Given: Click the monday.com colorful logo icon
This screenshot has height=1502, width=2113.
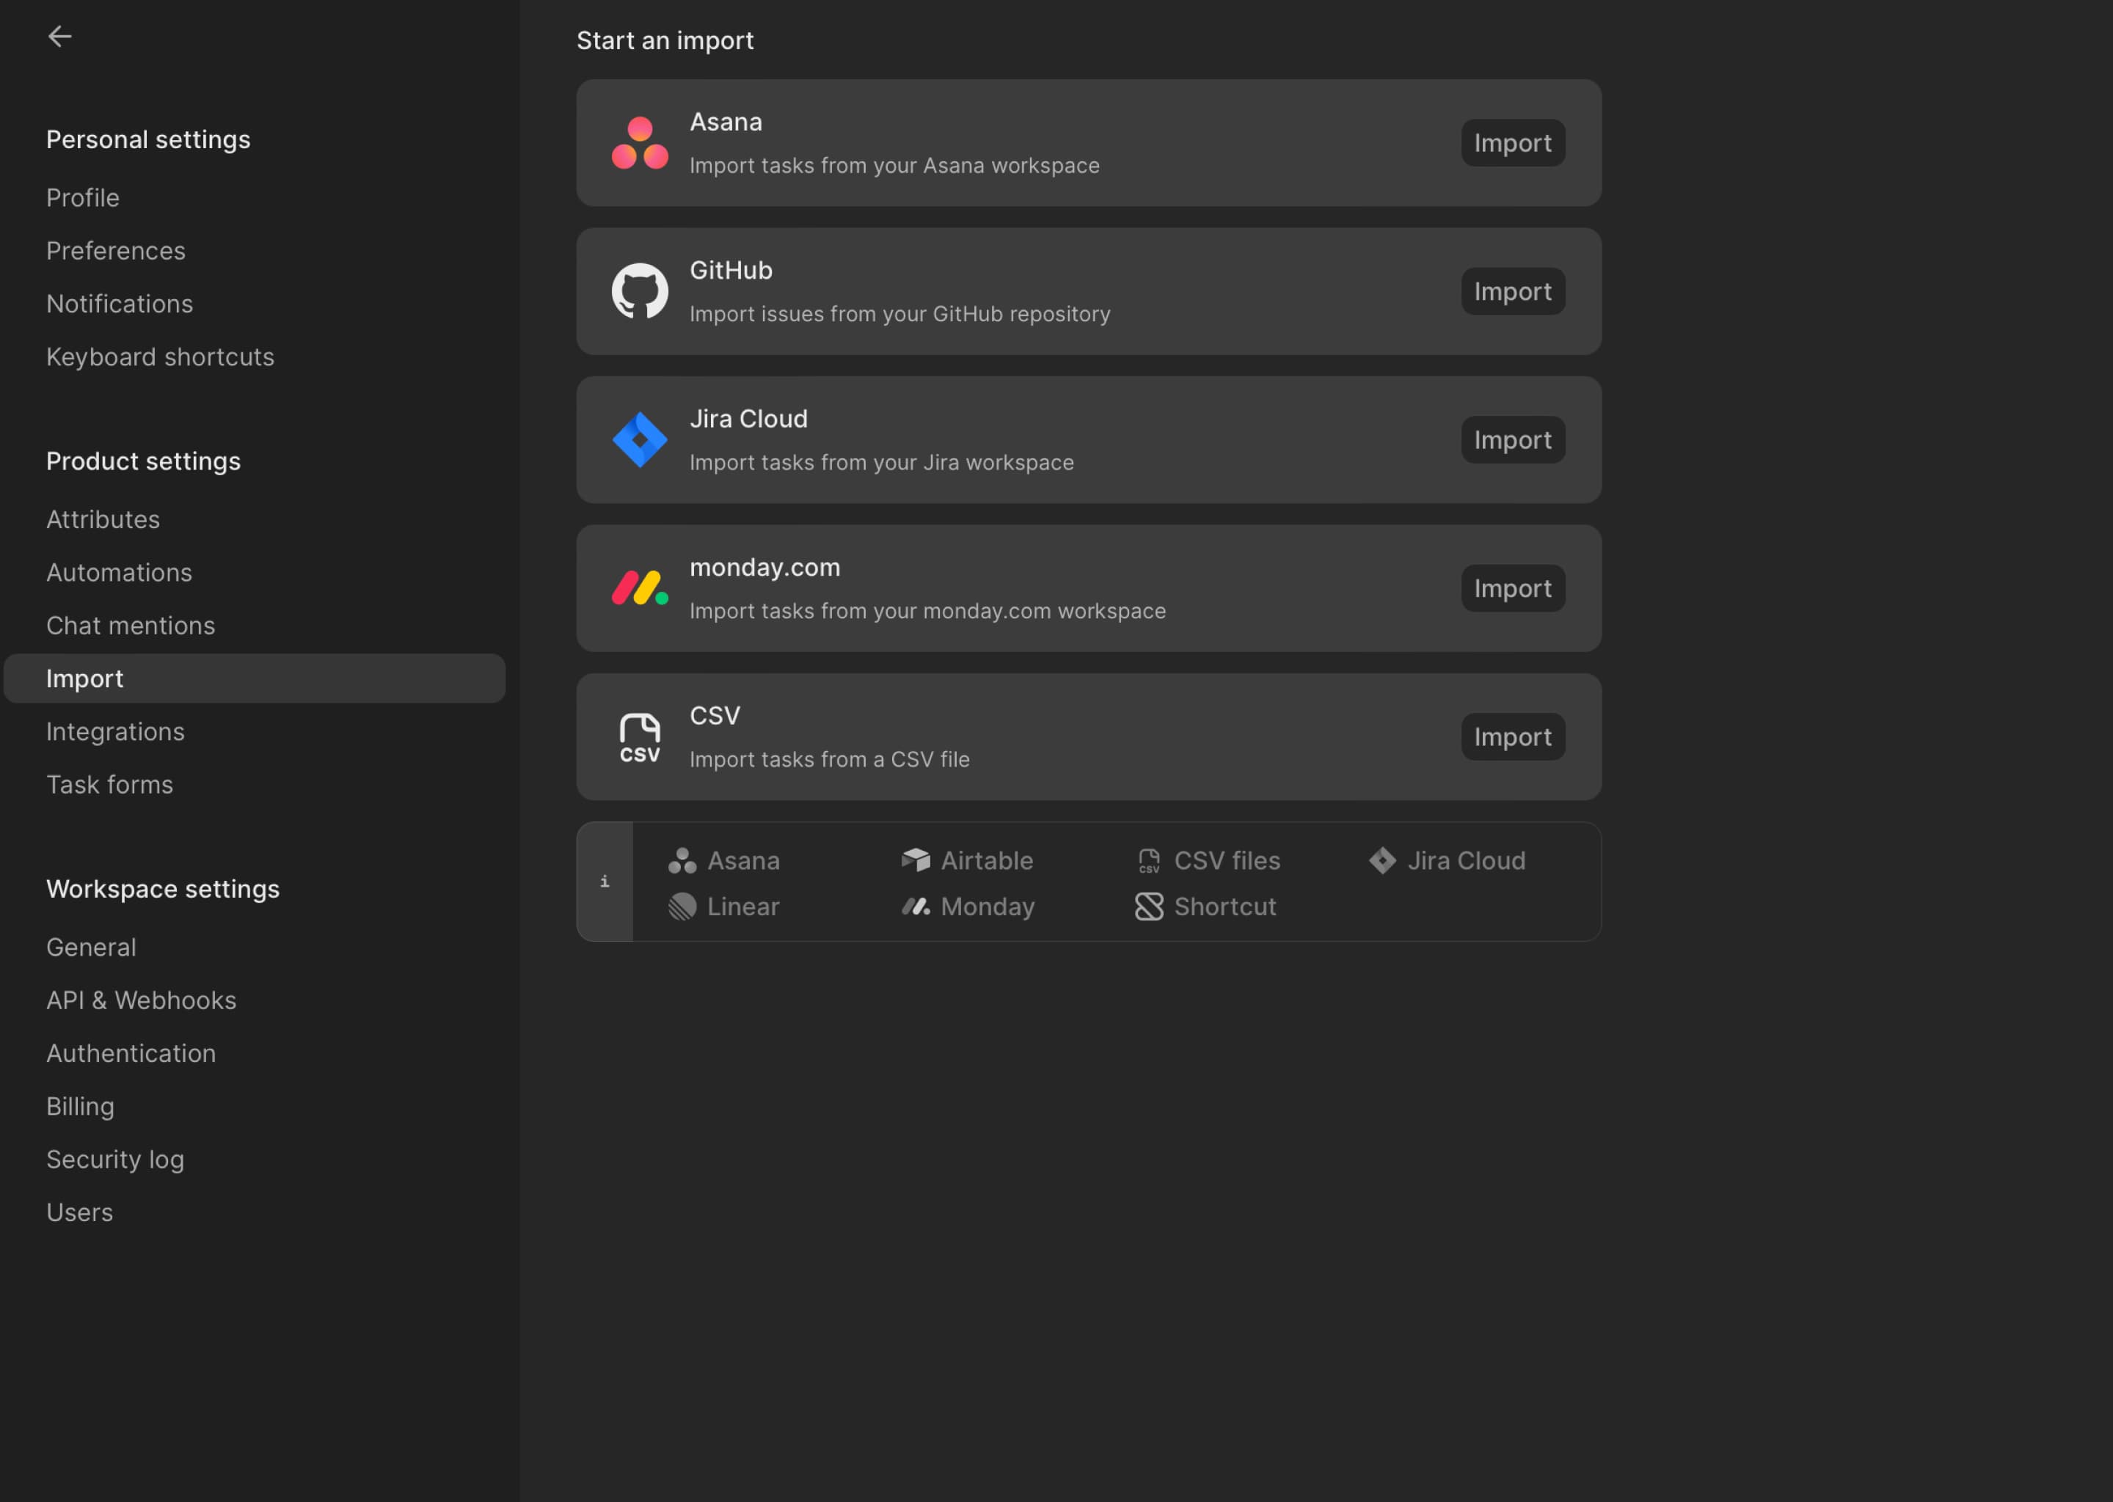Looking at the screenshot, I should [641, 588].
